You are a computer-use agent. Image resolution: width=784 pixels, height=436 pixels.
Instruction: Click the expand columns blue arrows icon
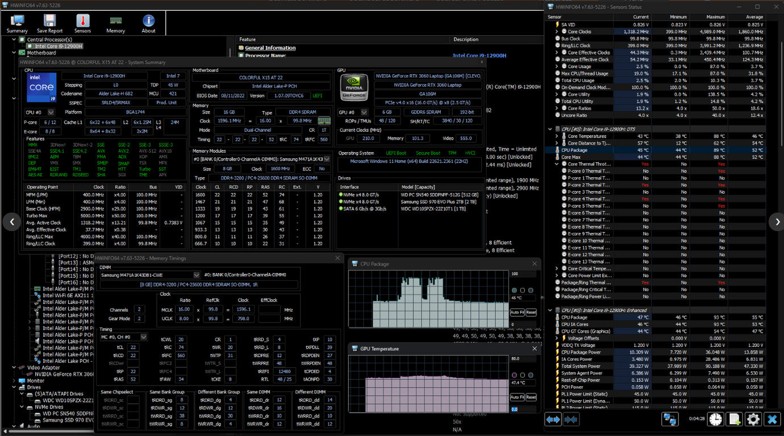[553, 420]
